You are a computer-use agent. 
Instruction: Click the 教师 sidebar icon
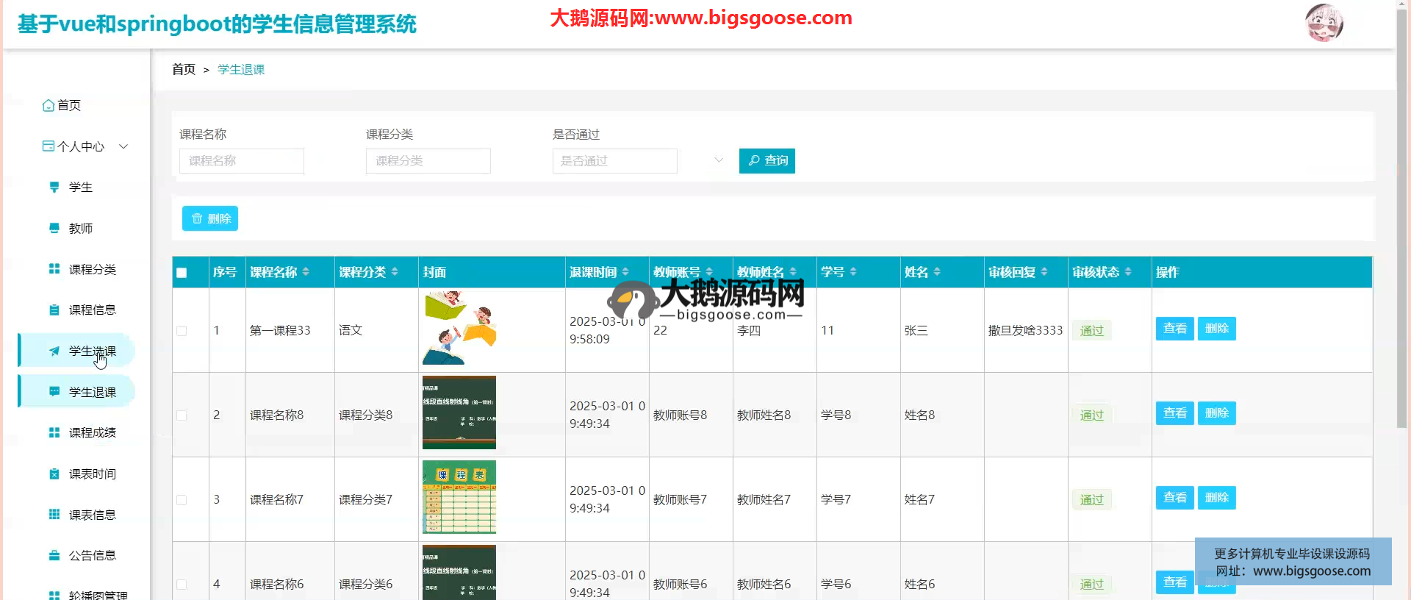54,229
